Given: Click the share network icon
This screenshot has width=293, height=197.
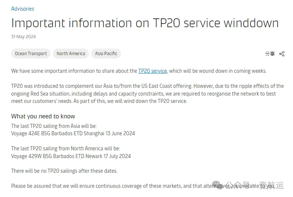Looking at the screenshot, I should coord(282,54).
